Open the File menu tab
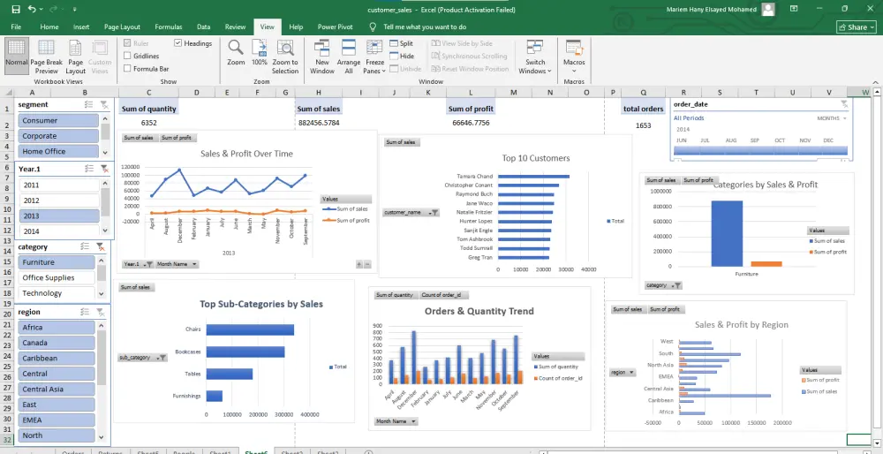Screen dimensions: 883x454 point(16,26)
